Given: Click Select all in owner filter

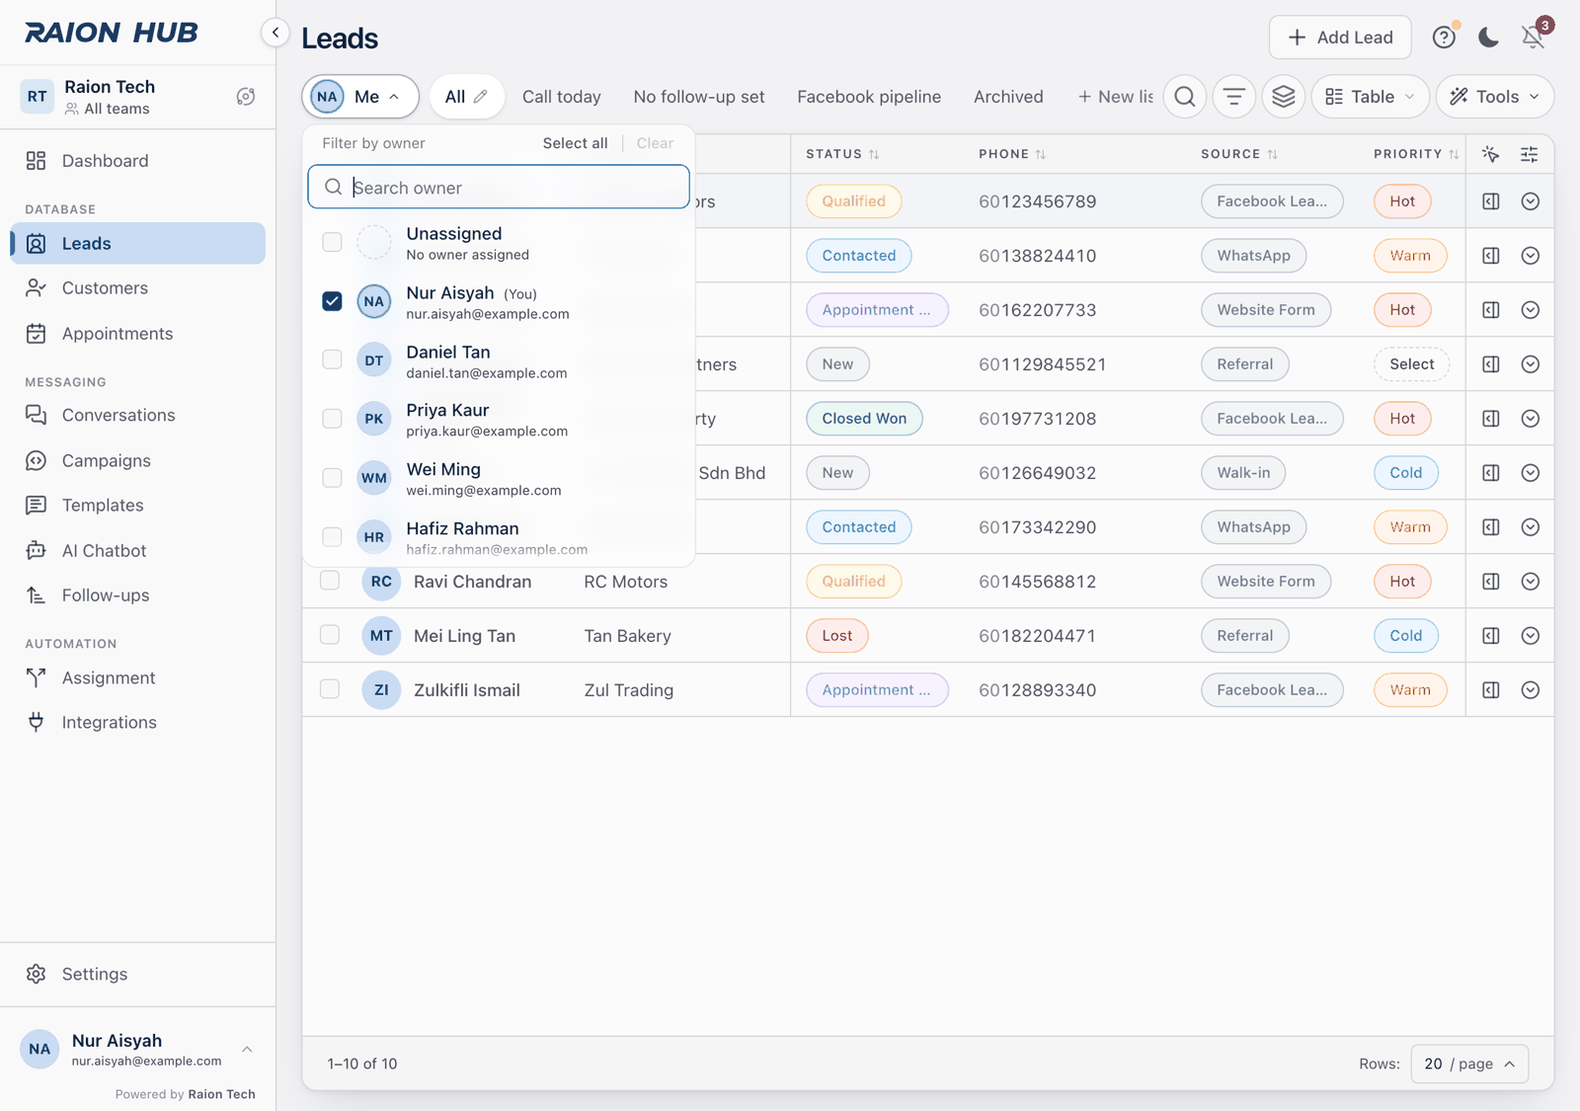Looking at the screenshot, I should [x=575, y=143].
